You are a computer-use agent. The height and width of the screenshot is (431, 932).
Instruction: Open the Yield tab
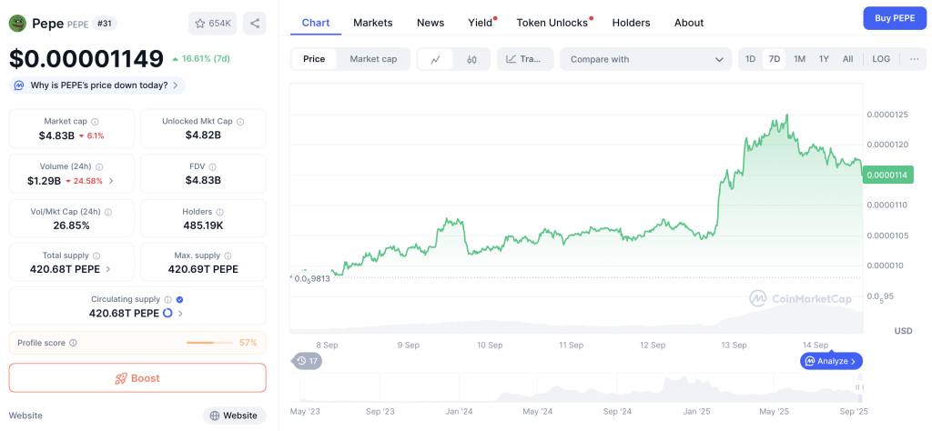481,23
